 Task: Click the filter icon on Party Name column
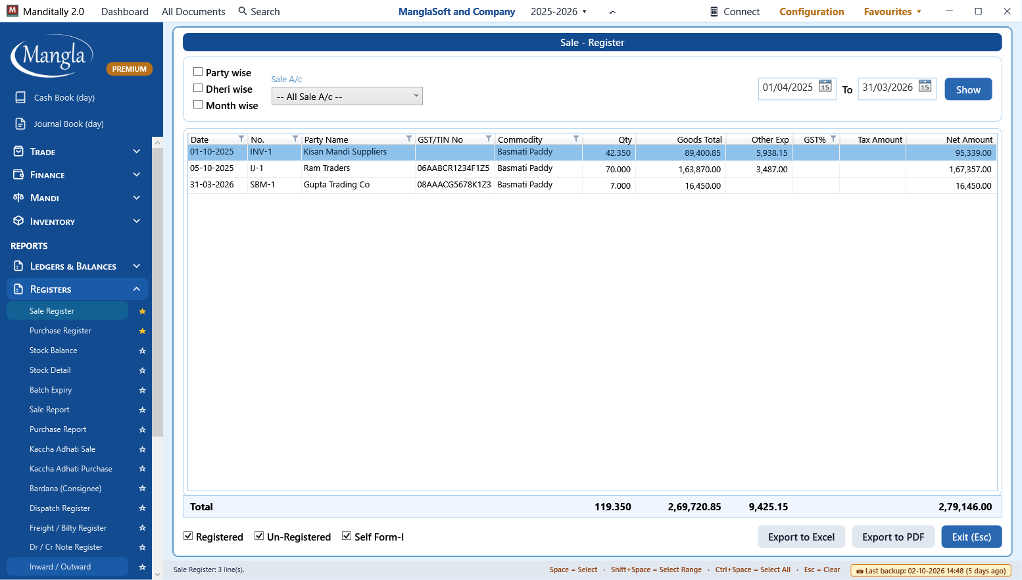(409, 139)
